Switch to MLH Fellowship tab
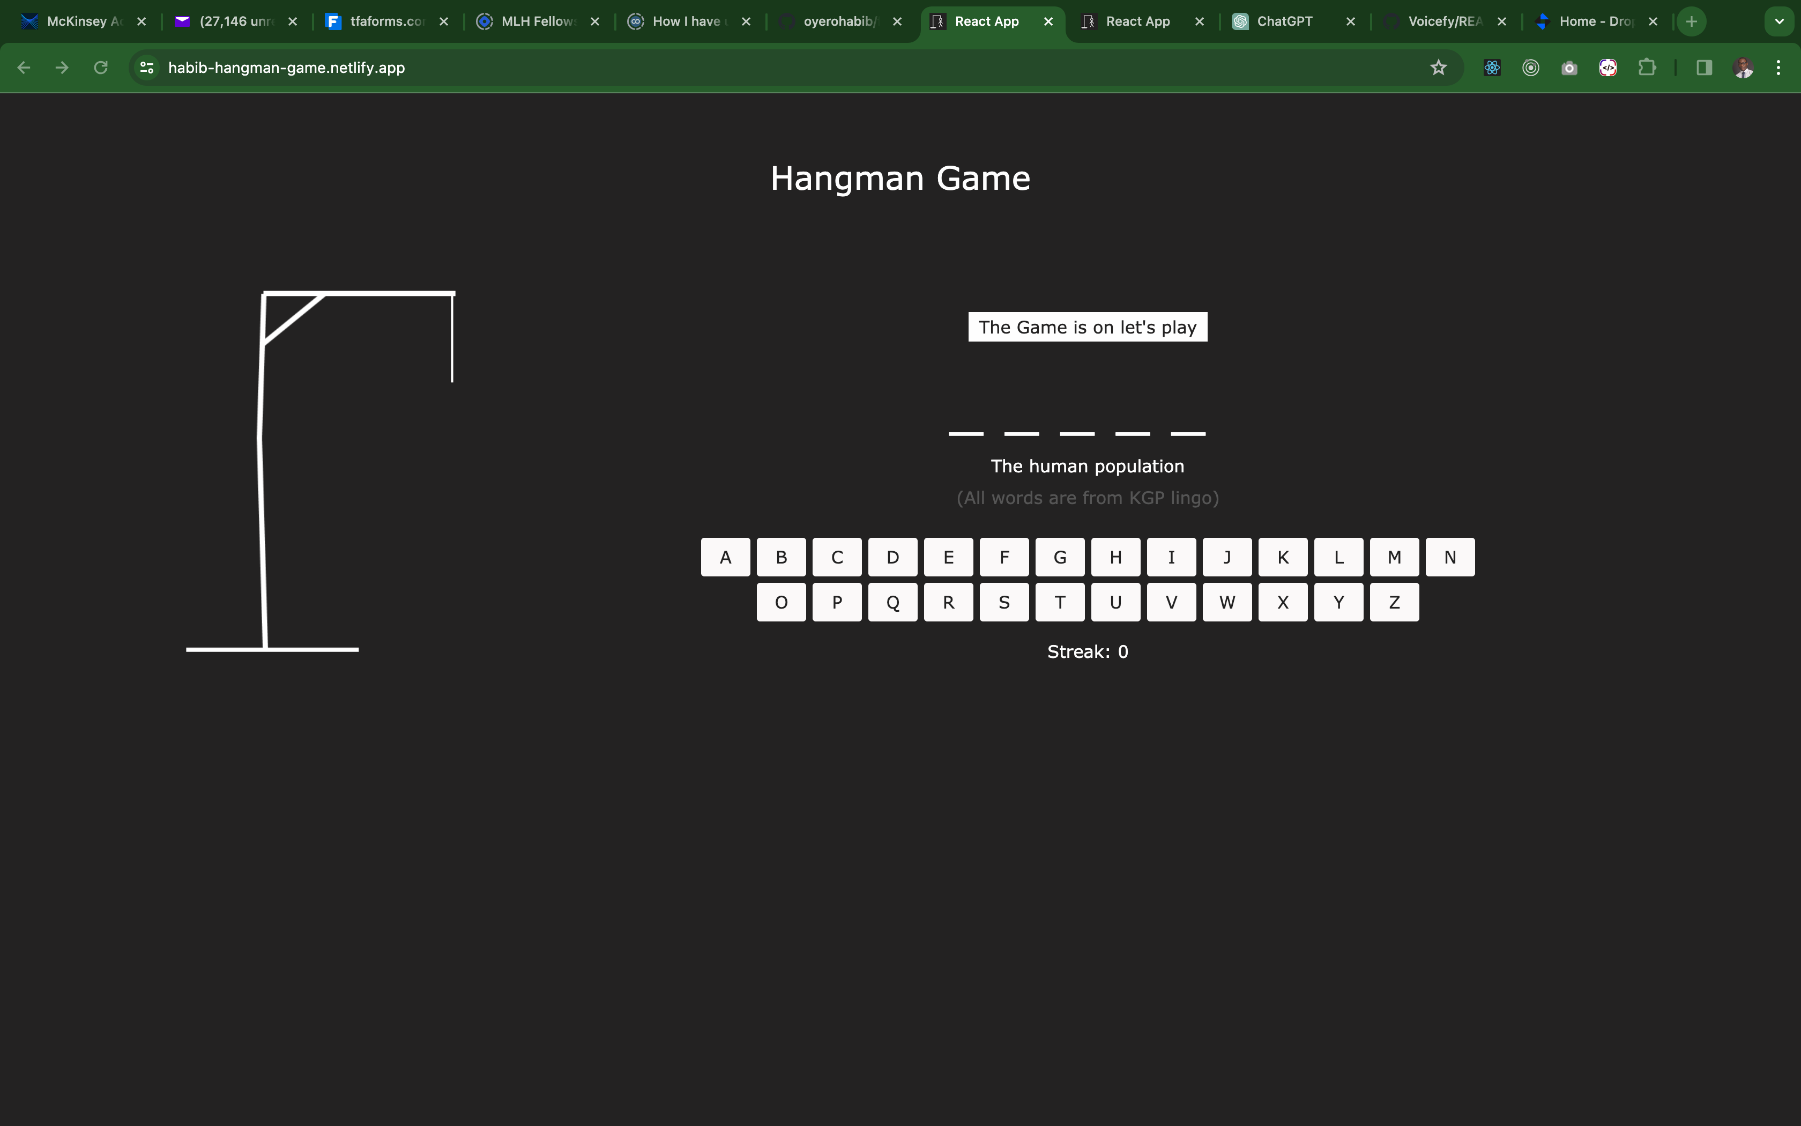 (x=537, y=21)
